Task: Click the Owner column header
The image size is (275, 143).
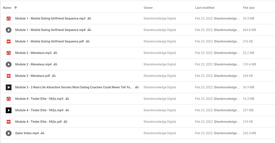Action: pos(148,8)
